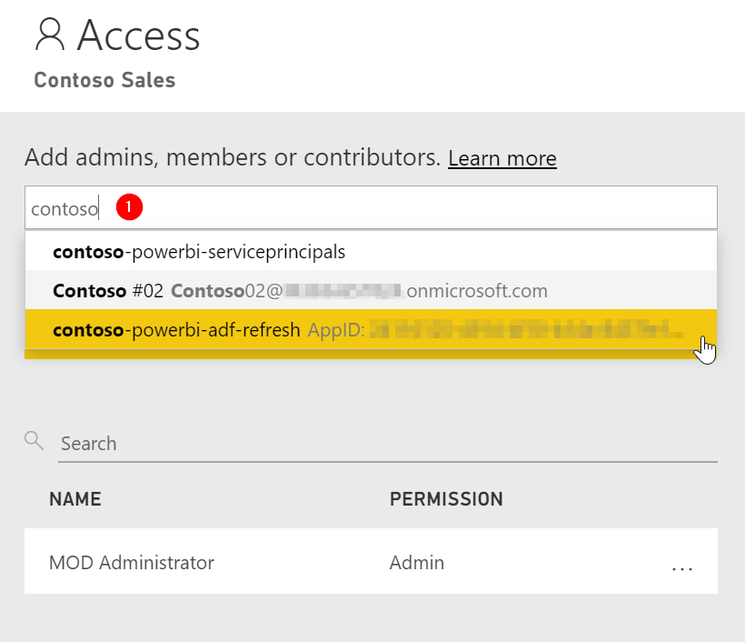Choose contoso-powerbi-adf-refresh suggestion
The image size is (745, 642).
click(x=371, y=329)
